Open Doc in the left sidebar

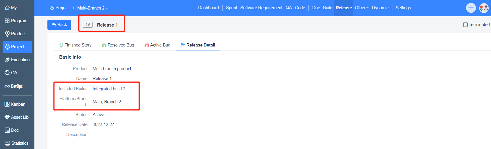12,130
